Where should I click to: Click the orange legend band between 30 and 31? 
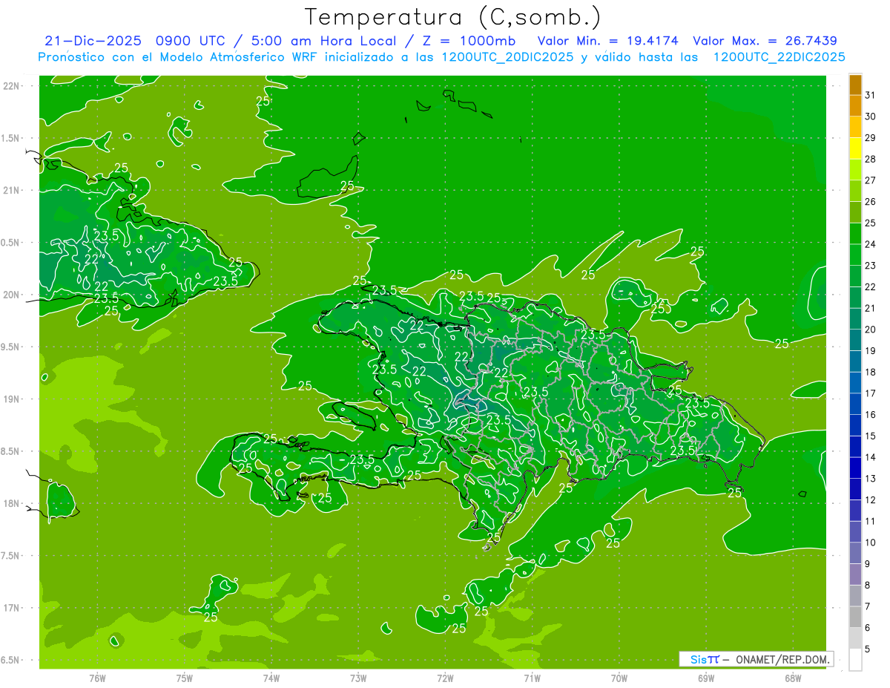[x=855, y=106]
